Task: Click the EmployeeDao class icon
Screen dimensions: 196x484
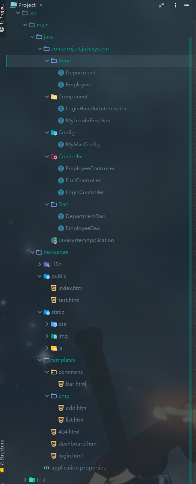Action: coord(61,228)
